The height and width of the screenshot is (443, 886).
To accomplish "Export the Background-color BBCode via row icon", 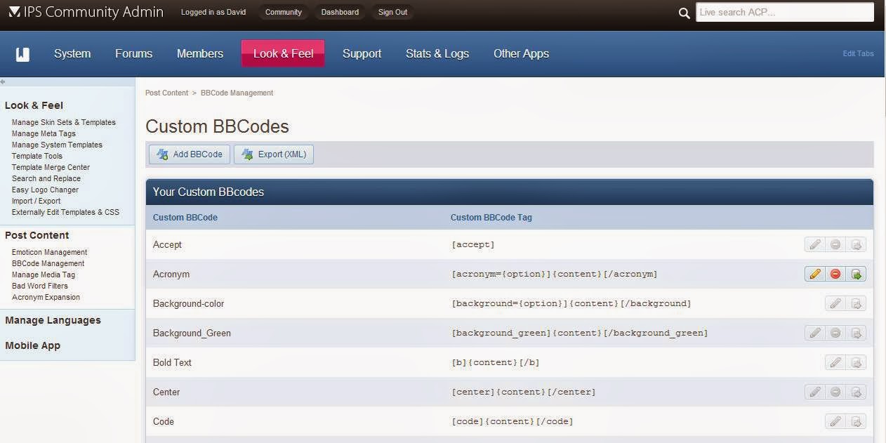I will click(x=856, y=303).
